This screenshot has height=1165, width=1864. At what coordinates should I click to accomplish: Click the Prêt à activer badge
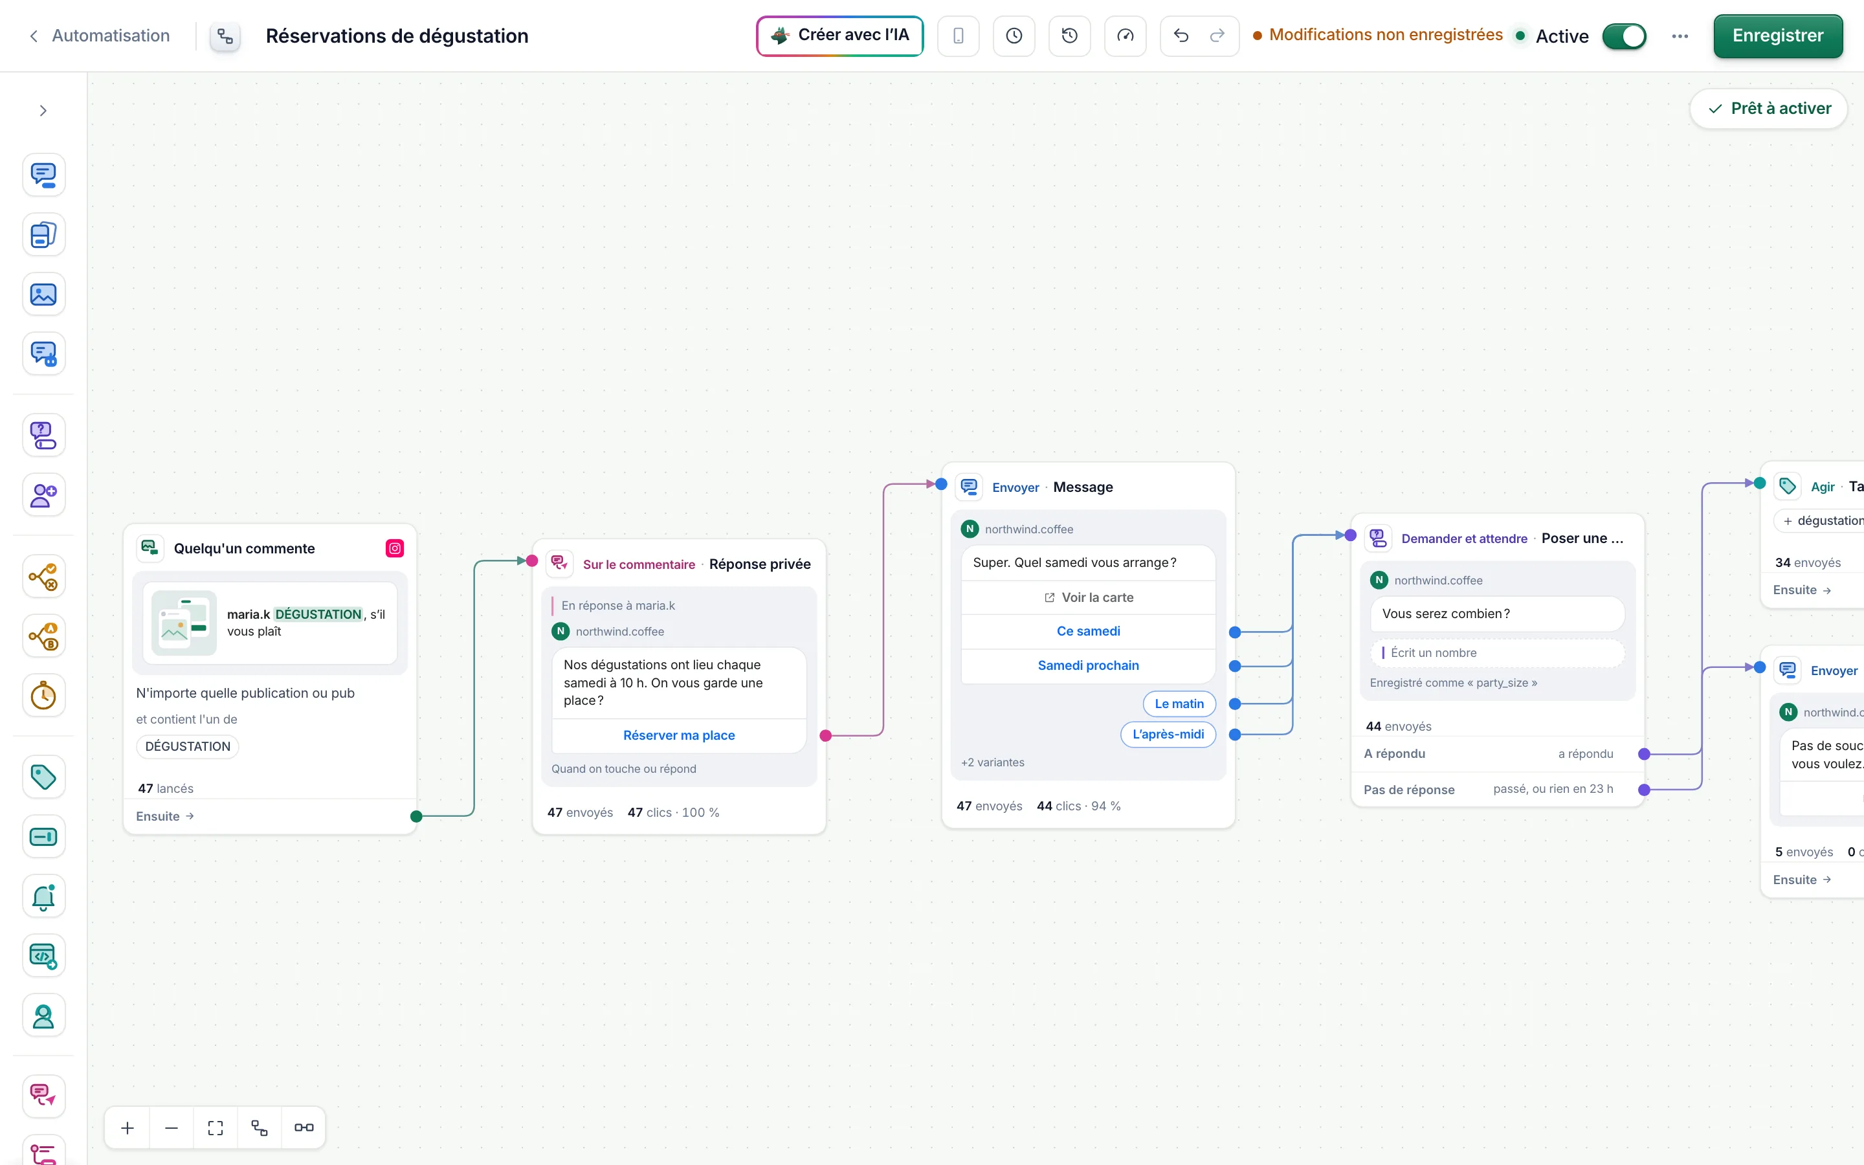(1768, 109)
